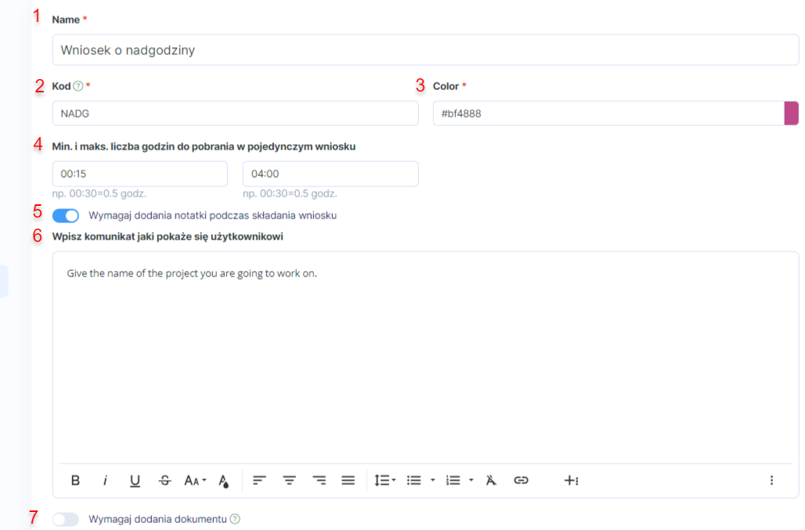Align message text to the left

click(259, 480)
